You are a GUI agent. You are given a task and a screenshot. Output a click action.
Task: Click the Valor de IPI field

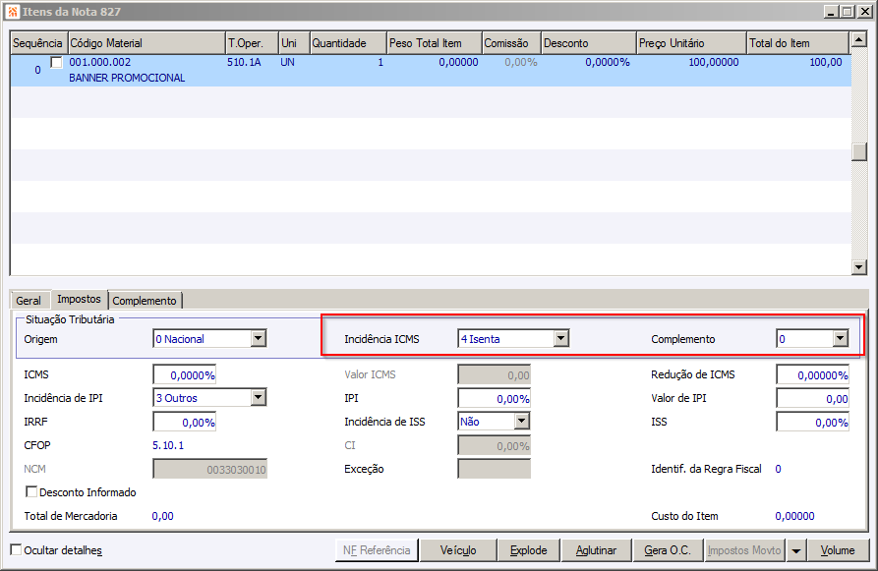point(812,399)
